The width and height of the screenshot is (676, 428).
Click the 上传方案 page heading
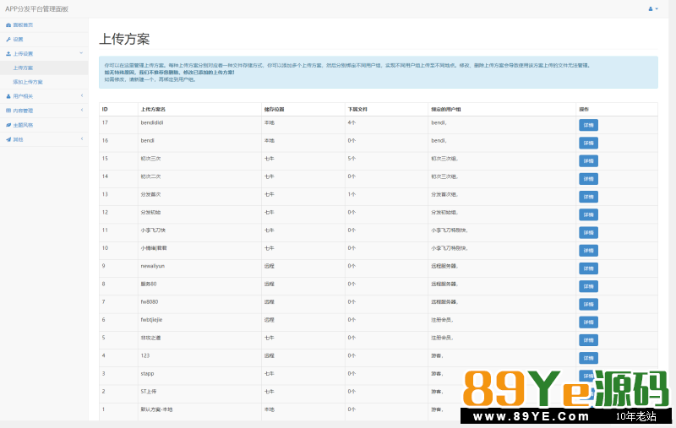(124, 39)
